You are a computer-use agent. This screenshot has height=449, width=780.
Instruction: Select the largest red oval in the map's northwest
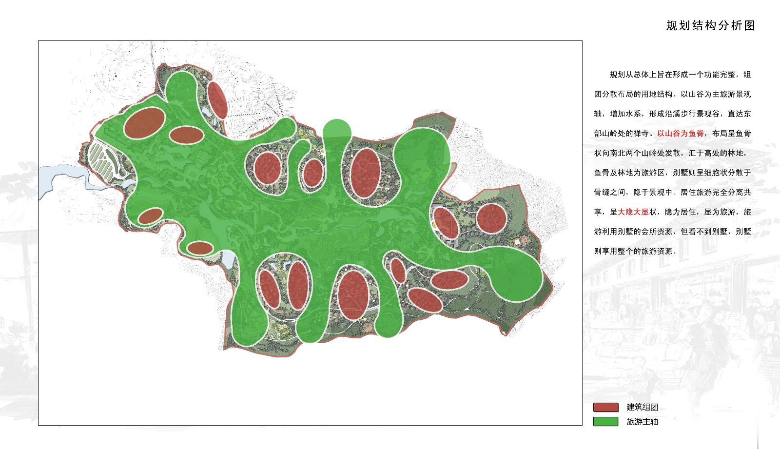(144, 122)
